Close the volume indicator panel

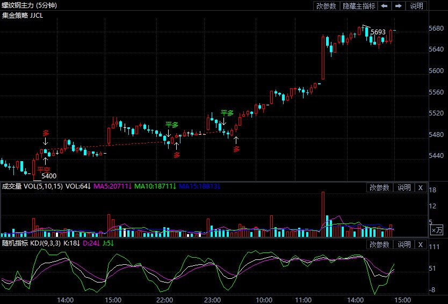[x=421, y=187]
